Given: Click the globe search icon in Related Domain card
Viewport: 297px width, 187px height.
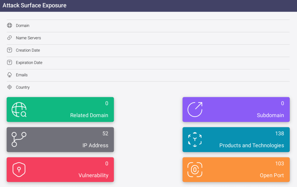Looking at the screenshot, I should 19,110.
